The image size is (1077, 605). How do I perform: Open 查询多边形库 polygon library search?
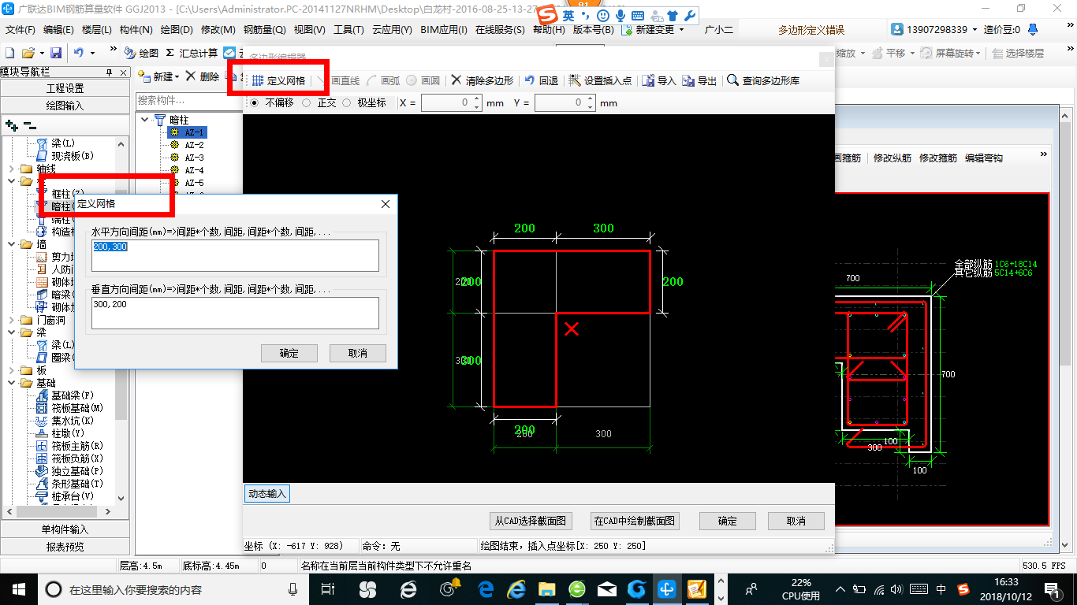tap(762, 80)
